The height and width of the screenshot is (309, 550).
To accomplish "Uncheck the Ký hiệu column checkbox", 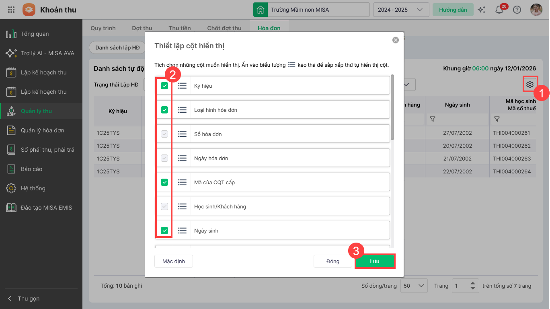I will click(x=164, y=86).
